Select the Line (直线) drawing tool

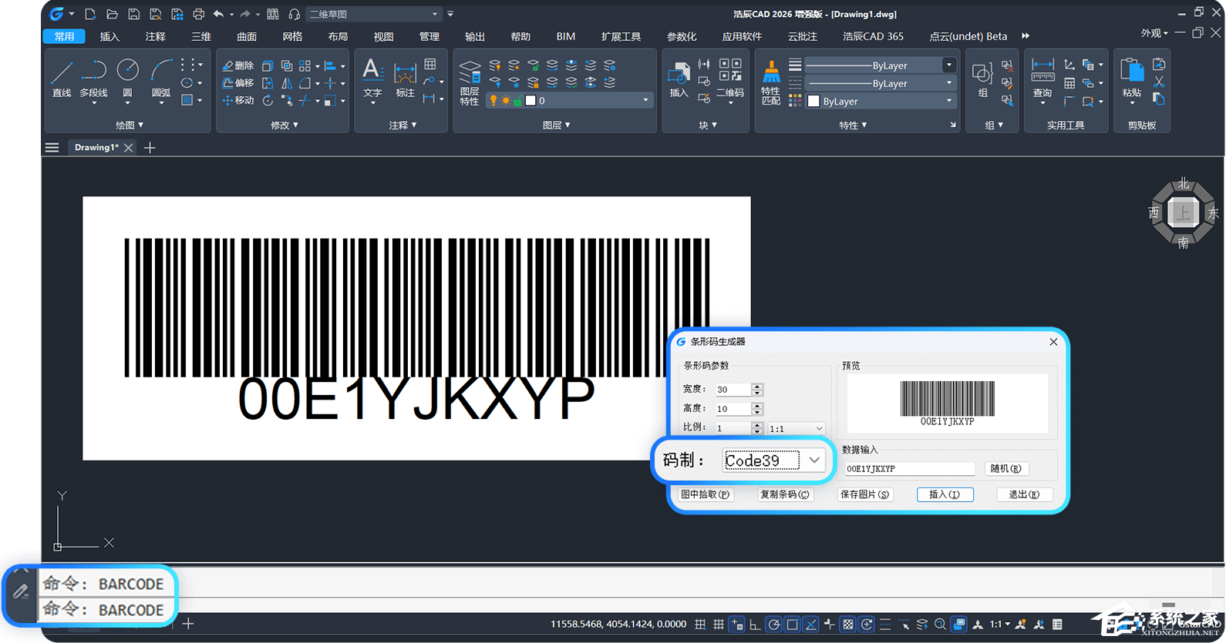coord(62,78)
